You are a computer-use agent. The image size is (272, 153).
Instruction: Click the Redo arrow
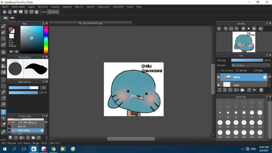[x=12, y=18]
